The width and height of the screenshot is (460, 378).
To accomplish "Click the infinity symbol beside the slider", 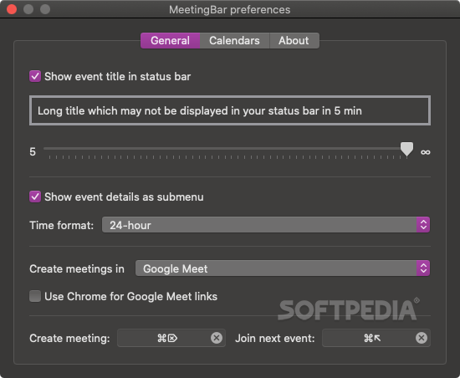I will (426, 152).
